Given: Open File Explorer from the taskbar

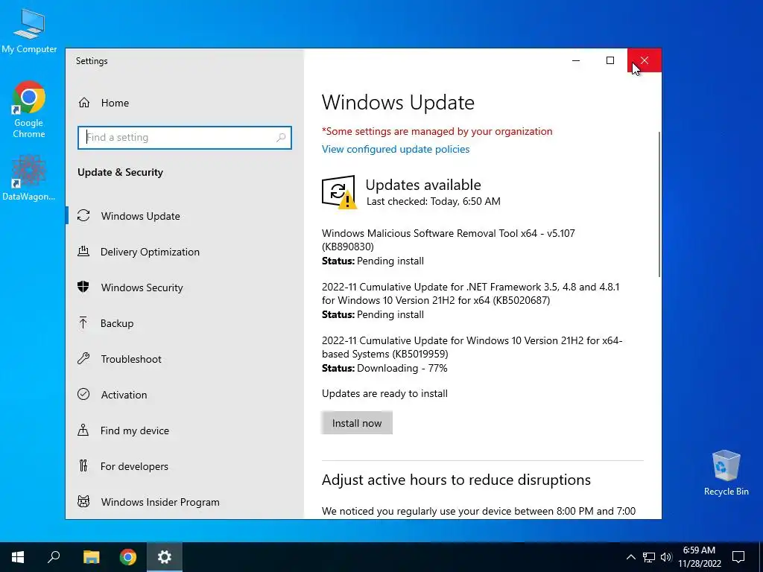Looking at the screenshot, I should point(91,557).
